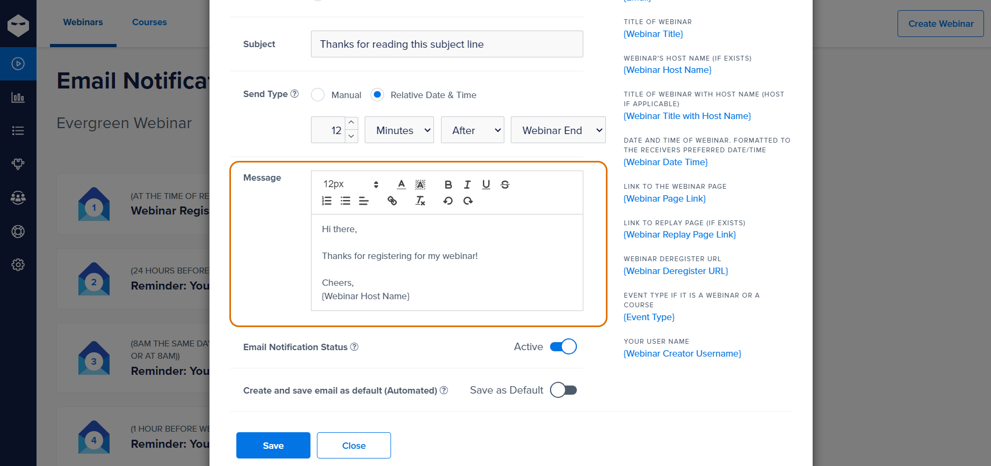Viewport: 991px width, 466px height.
Task: Click envelope icon numbered 3 in background list
Action: tap(94, 359)
